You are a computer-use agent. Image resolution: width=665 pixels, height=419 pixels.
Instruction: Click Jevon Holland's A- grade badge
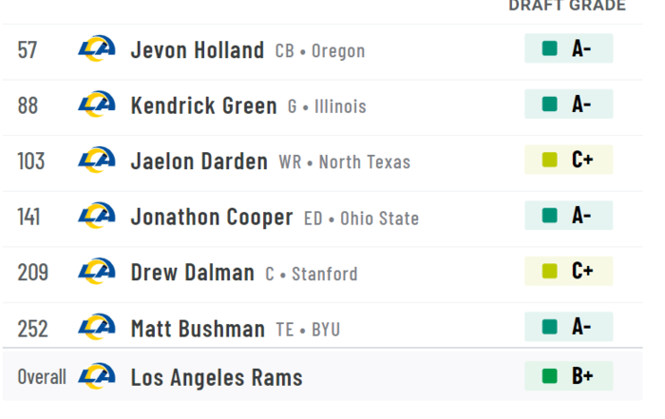[x=568, y=48]
